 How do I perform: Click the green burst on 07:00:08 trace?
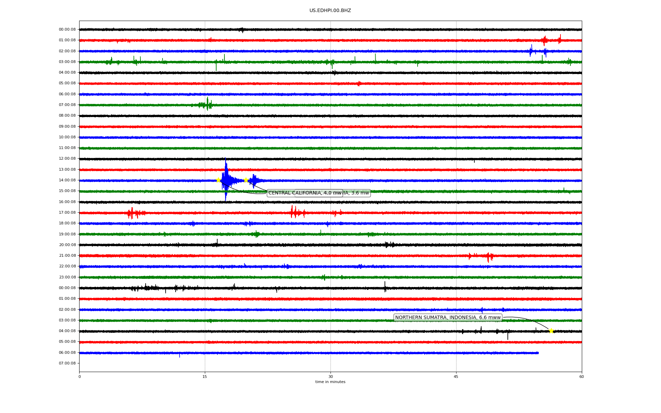click(x=207, y=104)
